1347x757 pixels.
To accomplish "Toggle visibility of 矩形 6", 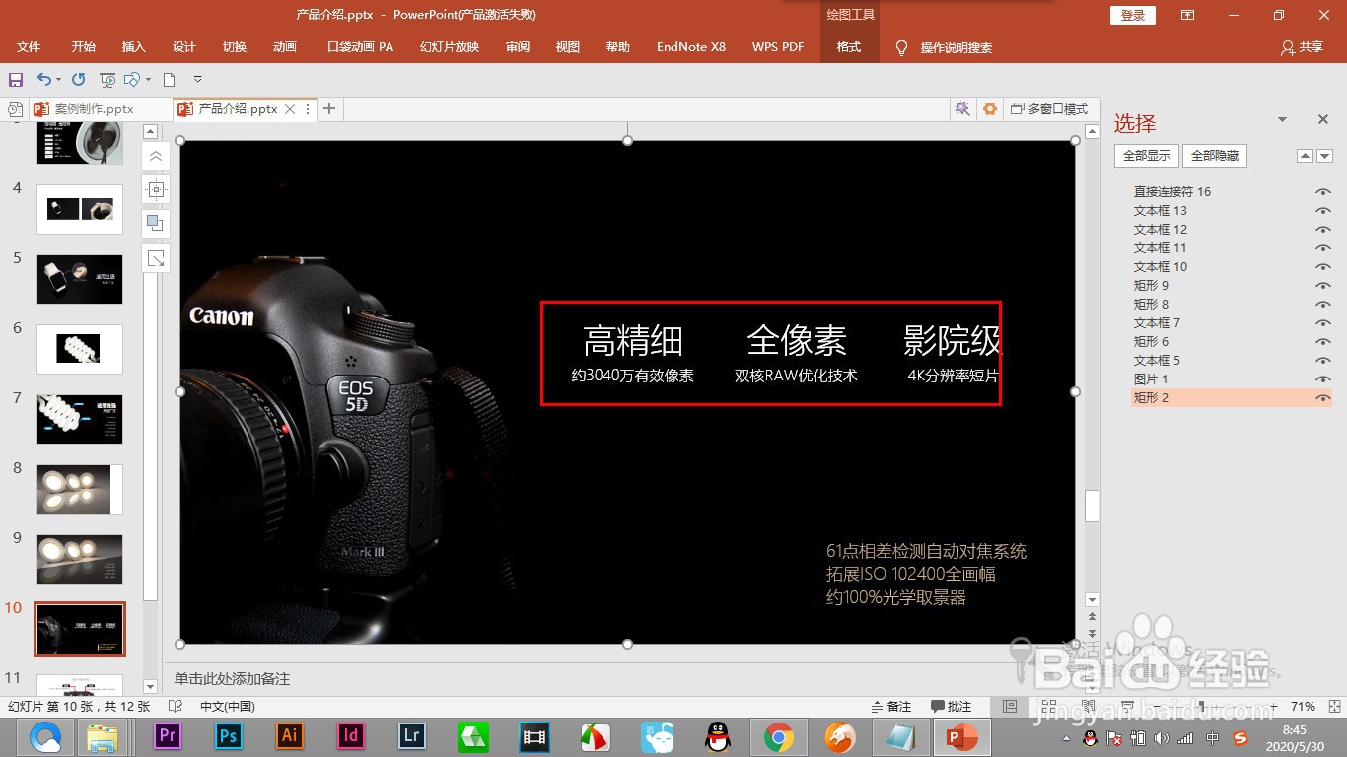I will point(1323,342).
